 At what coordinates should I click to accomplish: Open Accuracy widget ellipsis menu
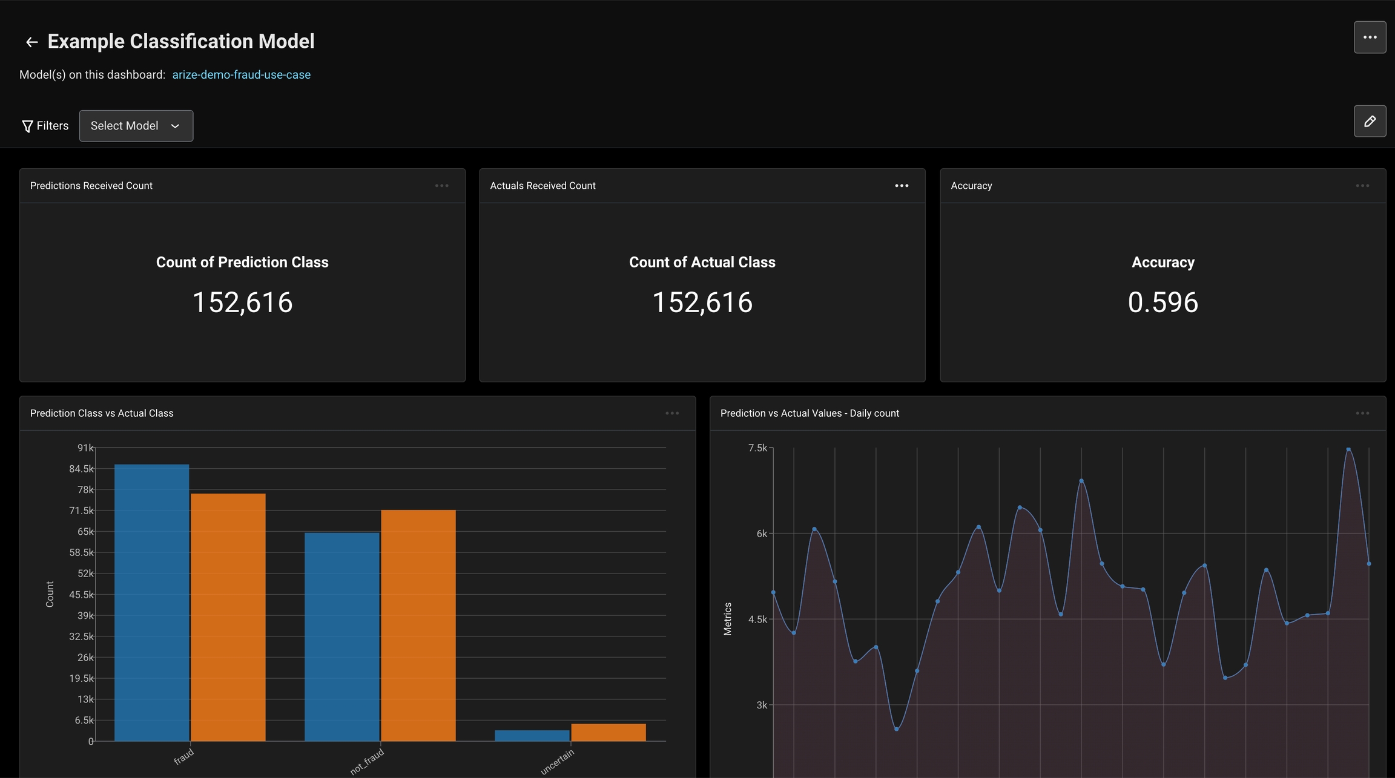click(1362, 186)
